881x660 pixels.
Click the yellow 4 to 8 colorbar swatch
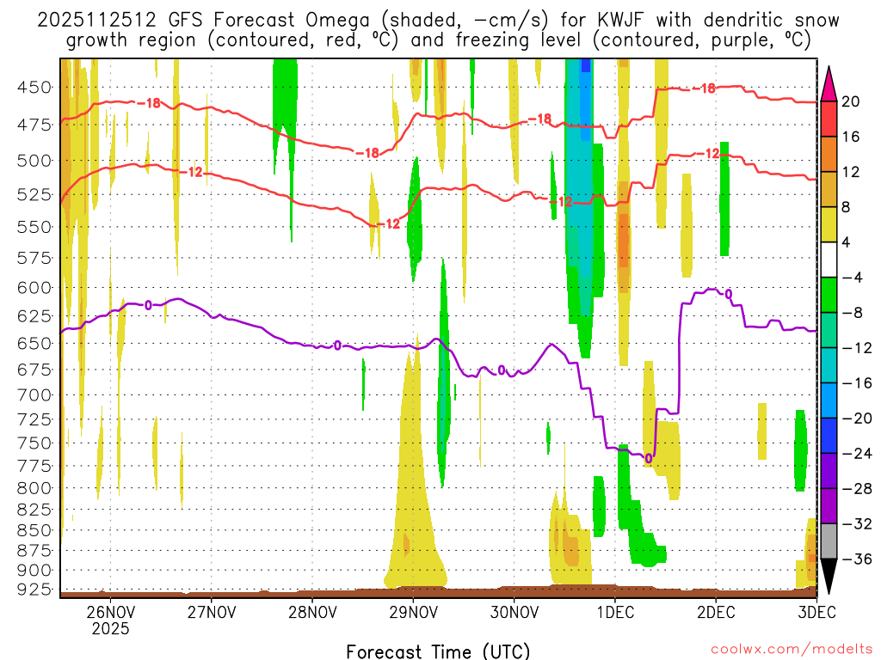click(x=829, y=224)
